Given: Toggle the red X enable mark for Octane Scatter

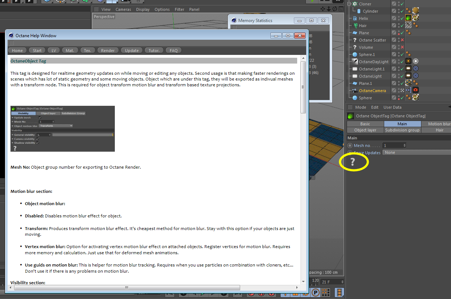Looking at the screenshot, I should click(x=402, y=40).
